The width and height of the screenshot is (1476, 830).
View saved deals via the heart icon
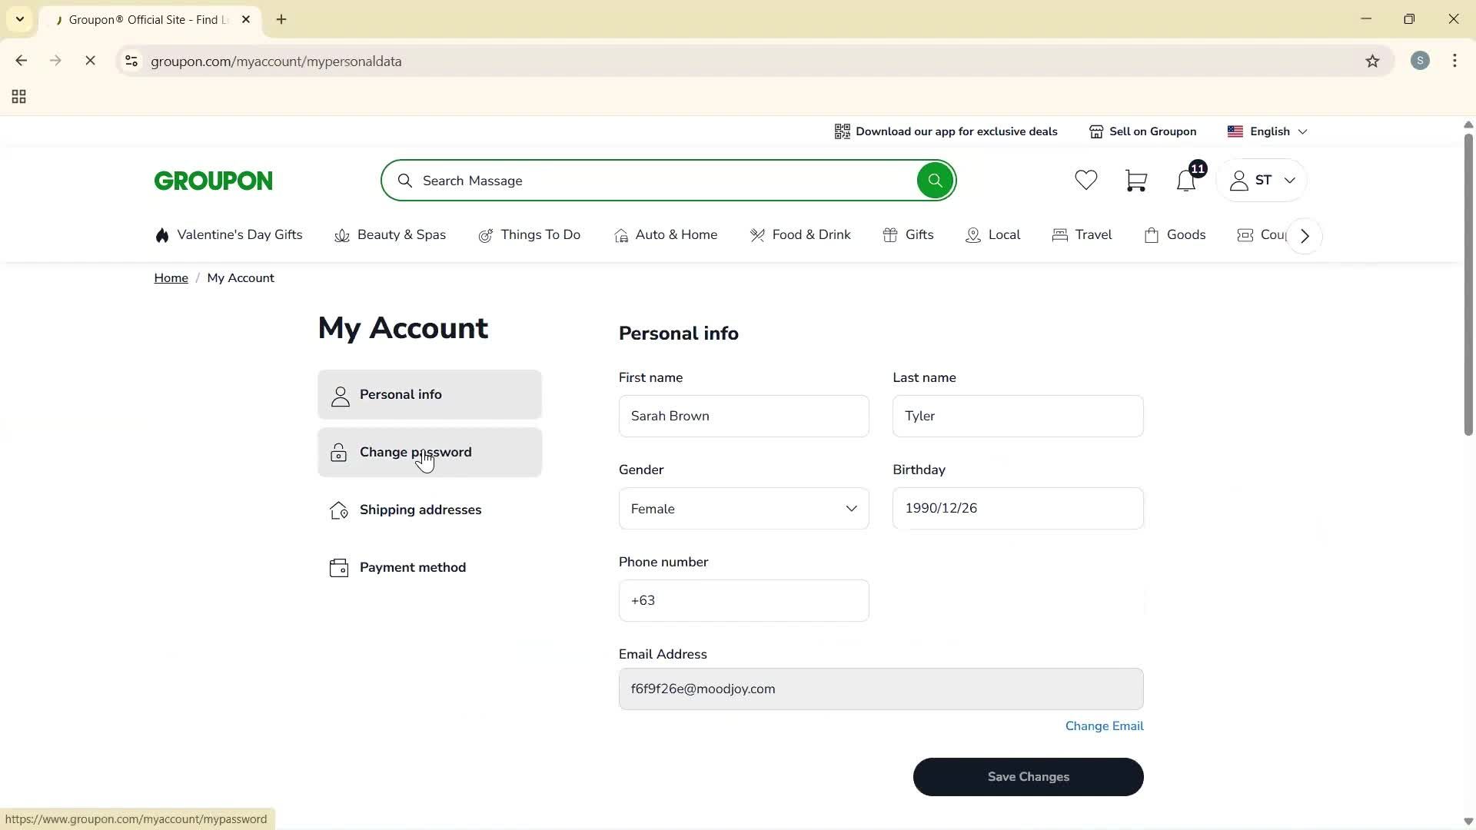pos(1085,180)
